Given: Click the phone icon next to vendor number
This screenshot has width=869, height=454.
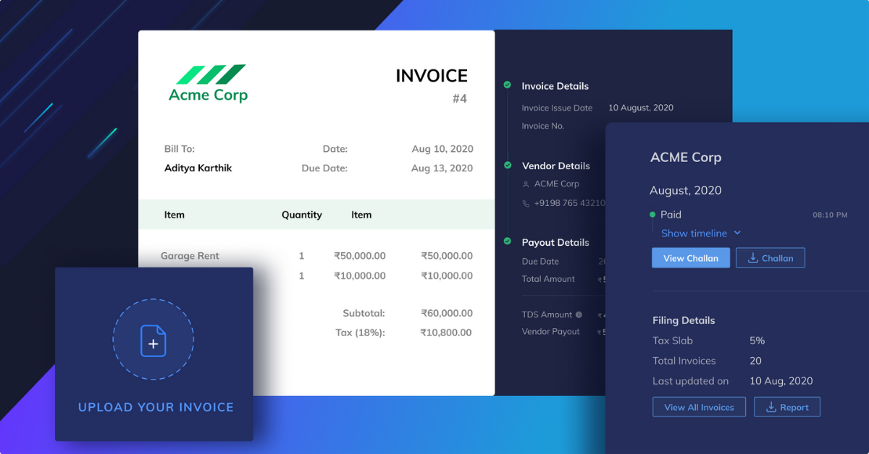Looking at the screenshot, I should click(x=526, y=203).
